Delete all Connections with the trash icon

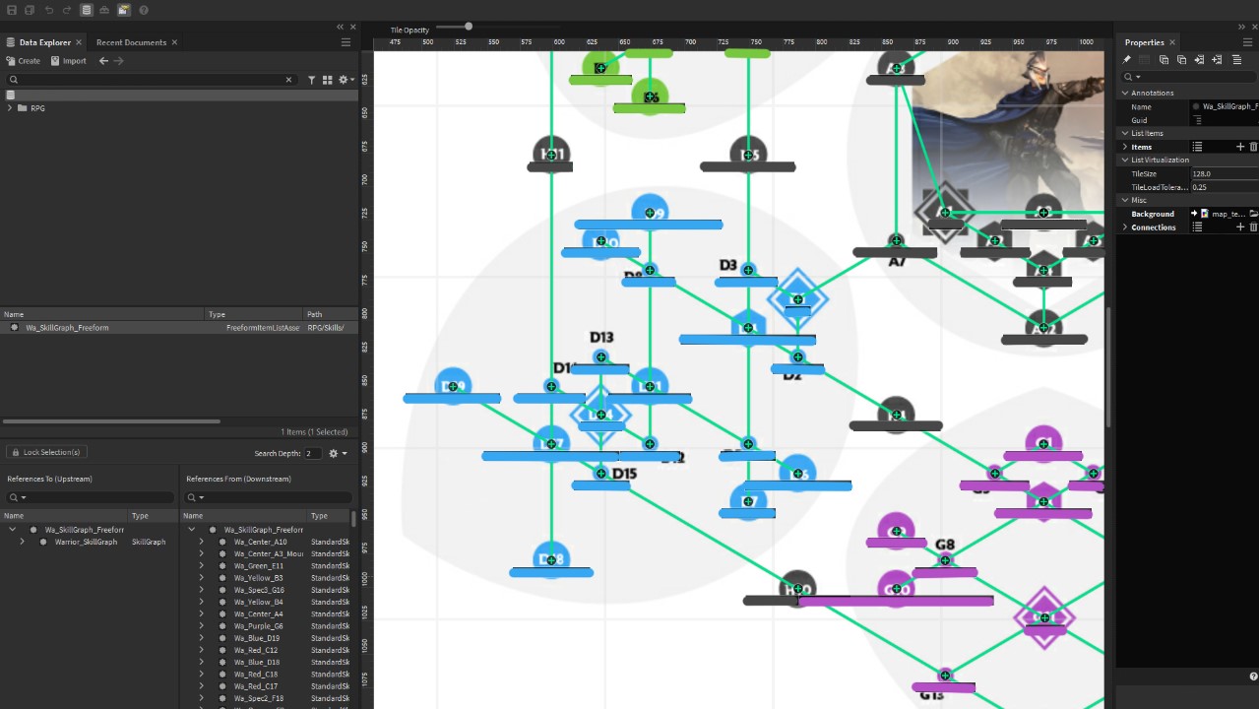[x=1253, y=227]
